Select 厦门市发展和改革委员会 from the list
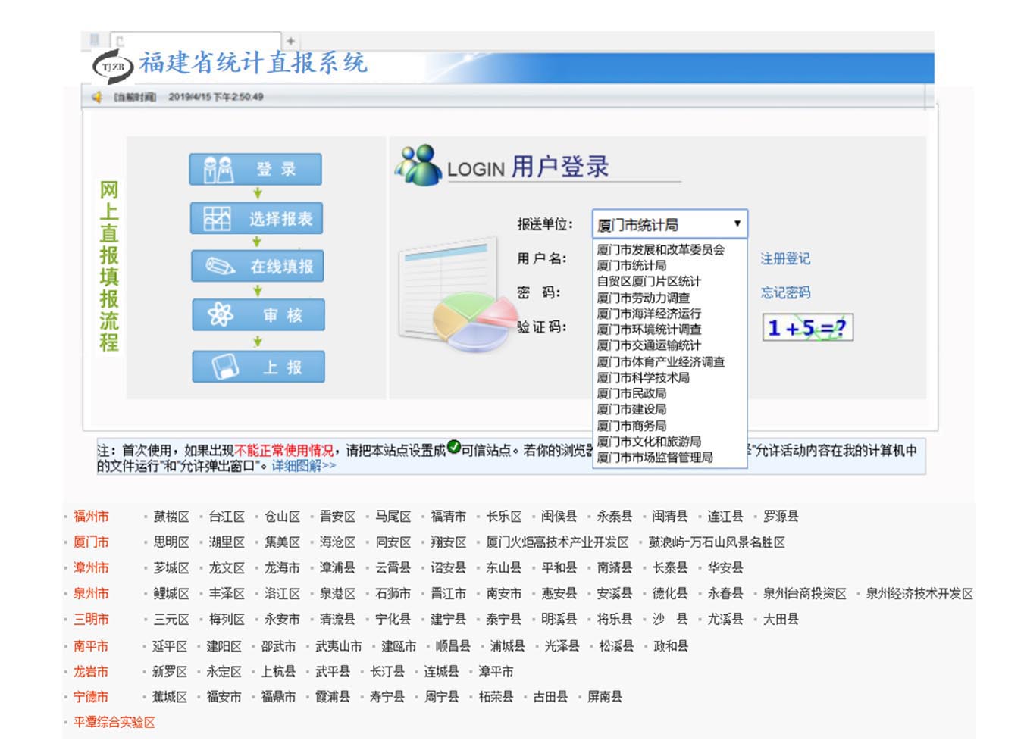Image resolution: width=1024 pixels, height=750 pixels. pyautogui.click(x=660, y=249)
